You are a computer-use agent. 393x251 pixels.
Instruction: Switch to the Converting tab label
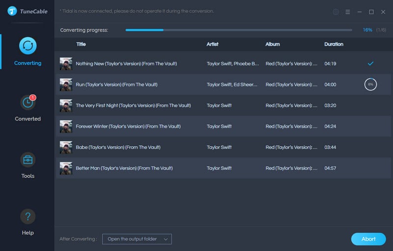coord(28,63)
